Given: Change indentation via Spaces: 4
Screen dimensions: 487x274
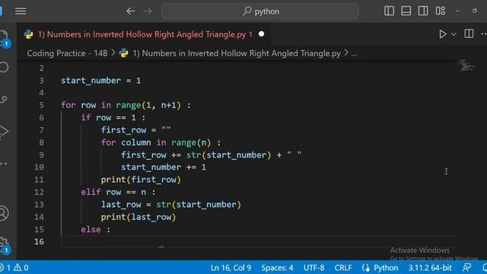Looking at the screenshot, I should point(277,268).
